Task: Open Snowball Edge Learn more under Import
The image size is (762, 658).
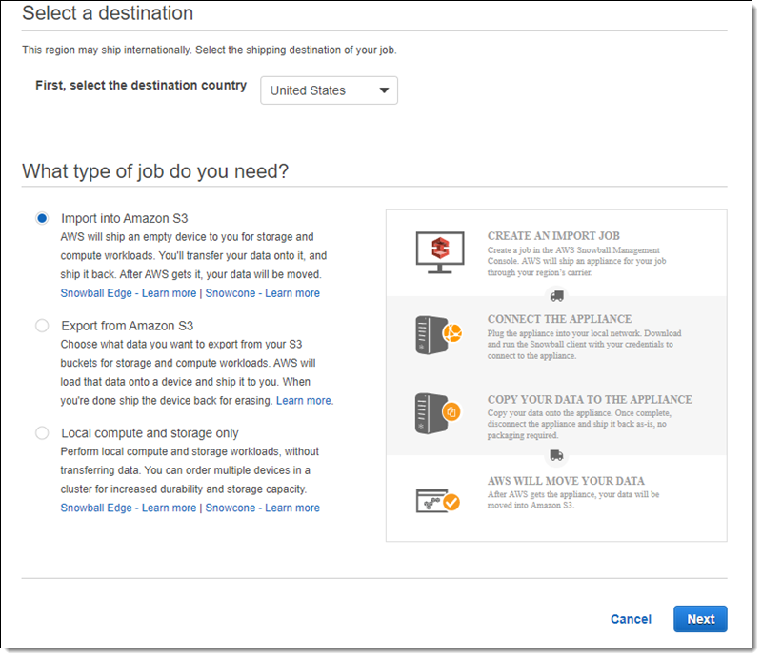Action: (129, 293)
